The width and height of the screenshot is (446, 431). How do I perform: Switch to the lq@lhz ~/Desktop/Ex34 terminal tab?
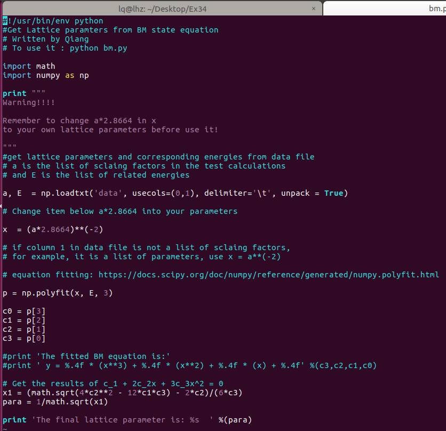tap(160, 8)
